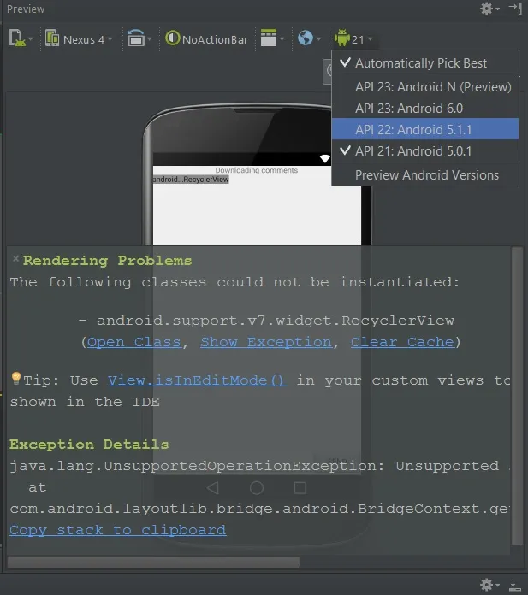Select Preview Android Versions entry

pos(425,175)
